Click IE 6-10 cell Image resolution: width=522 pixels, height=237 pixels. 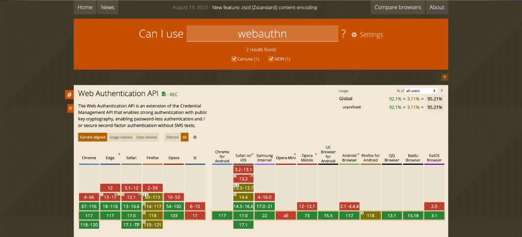coord(195,206)
